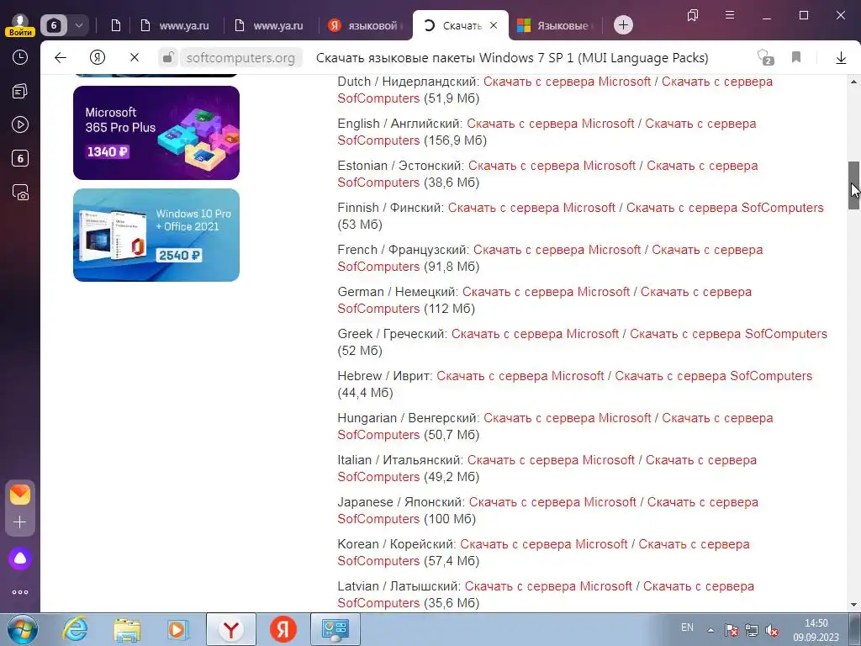Open the sidebar three-dots menu

coord(20,592)
